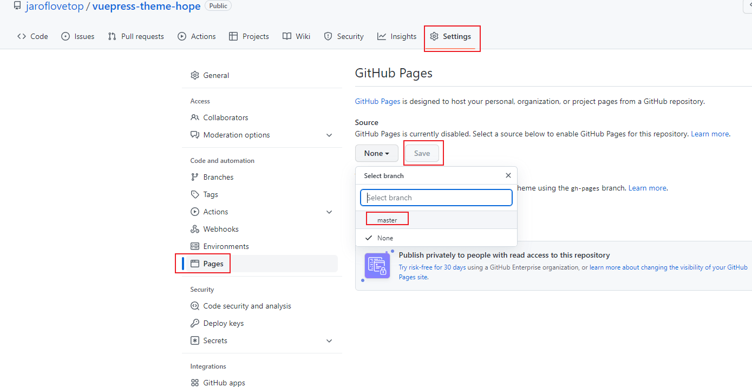Viewport: 752px width, 387px height.
Task: Select Pages in the settings sidebar
Action: [x=262, y=264]
